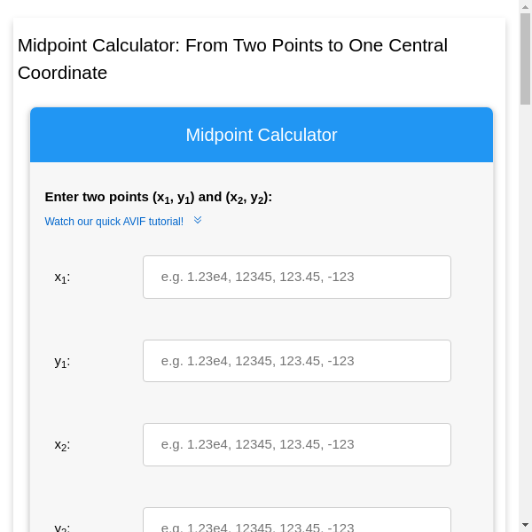Click the y1 field label

tap(62, 362)
